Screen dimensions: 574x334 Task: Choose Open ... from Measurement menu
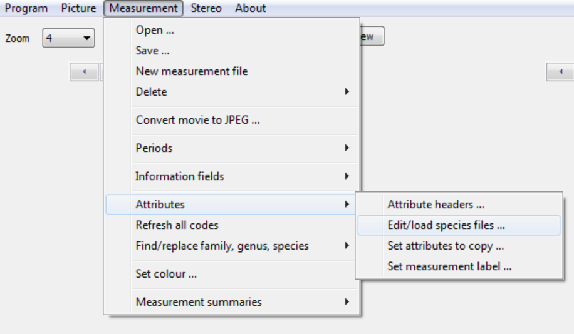[x=155, y=30]
